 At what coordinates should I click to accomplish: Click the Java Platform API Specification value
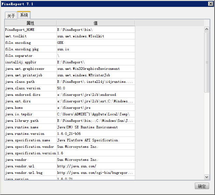(96, 140)
